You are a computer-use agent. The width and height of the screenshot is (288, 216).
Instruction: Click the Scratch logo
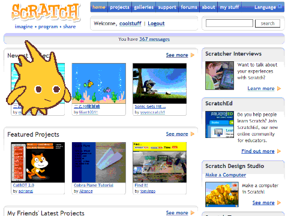click(46, 12)
